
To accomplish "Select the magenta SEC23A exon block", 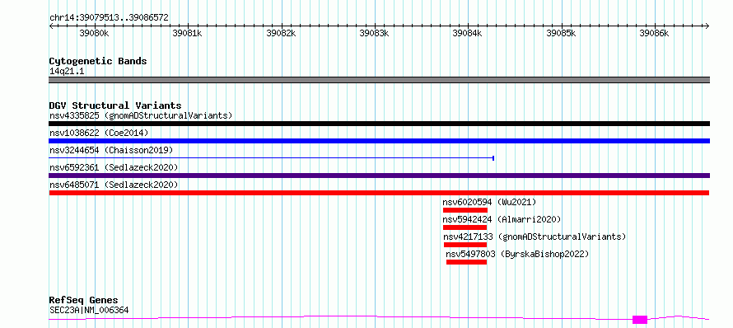I will 640,320.
